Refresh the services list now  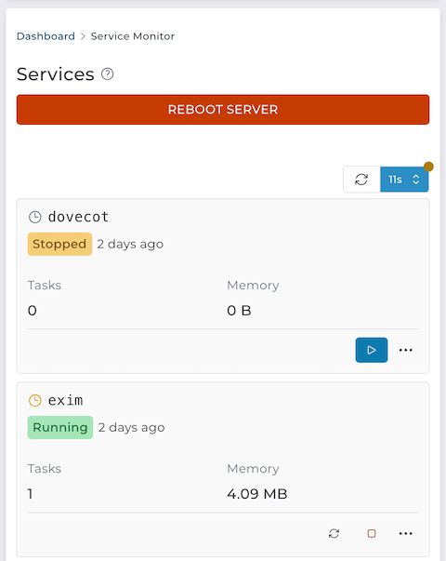tap(361, 180)
